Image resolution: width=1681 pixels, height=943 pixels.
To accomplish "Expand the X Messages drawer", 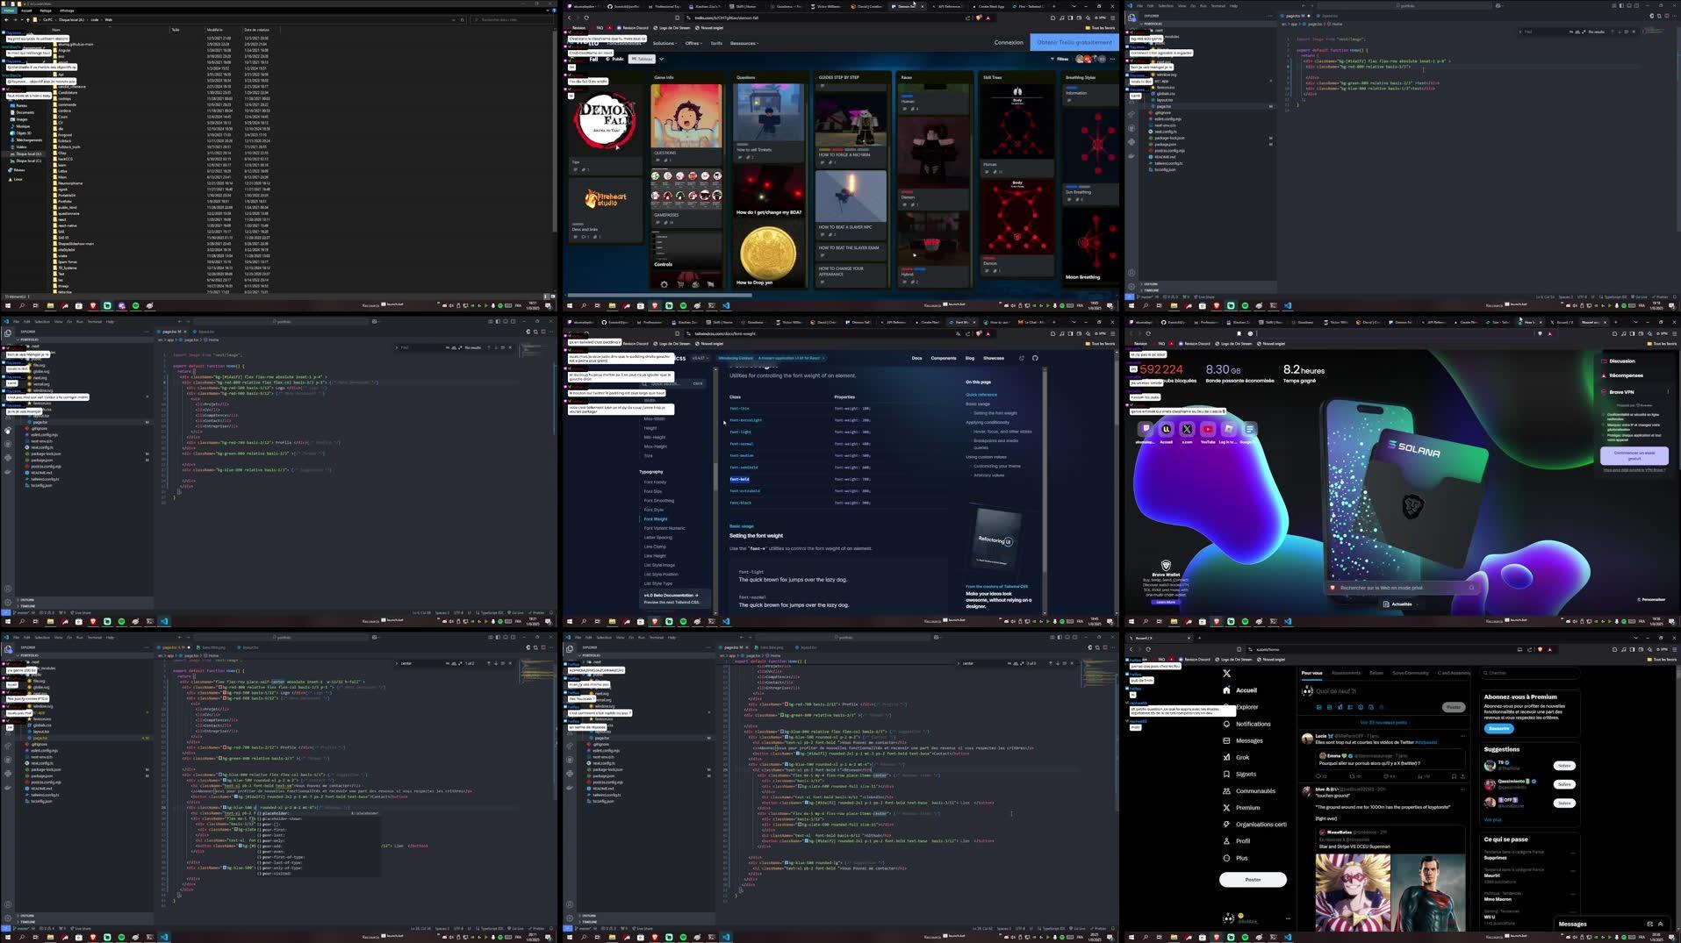I will 1660,924.
